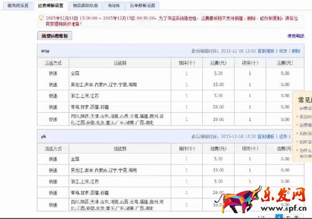Switch to the 运费模板设置 tab
Image resolution: width=312 pixels, height=219 pixels.
click(x=50, y=5)
